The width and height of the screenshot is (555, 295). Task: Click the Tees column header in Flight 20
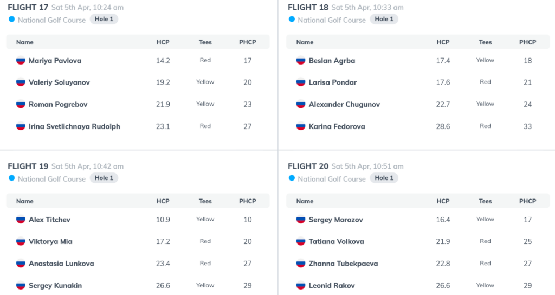click(x=485, y=201)
